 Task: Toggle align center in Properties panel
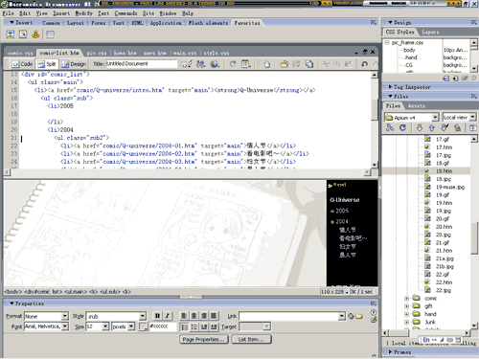pyautogui.click(x=194, y=316)
